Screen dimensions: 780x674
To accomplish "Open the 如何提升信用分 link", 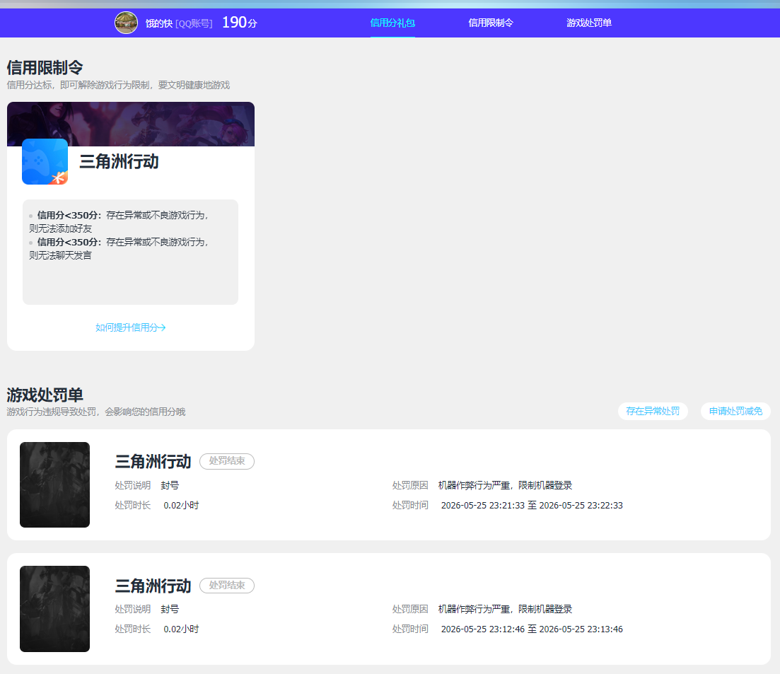I will pos(130,327).
